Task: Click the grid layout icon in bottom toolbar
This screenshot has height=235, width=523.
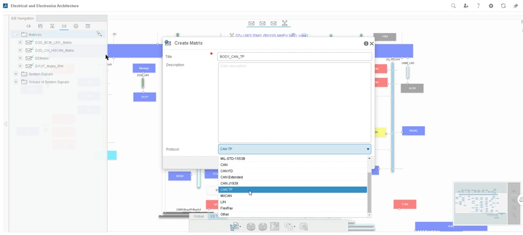Action: (274, 227)
